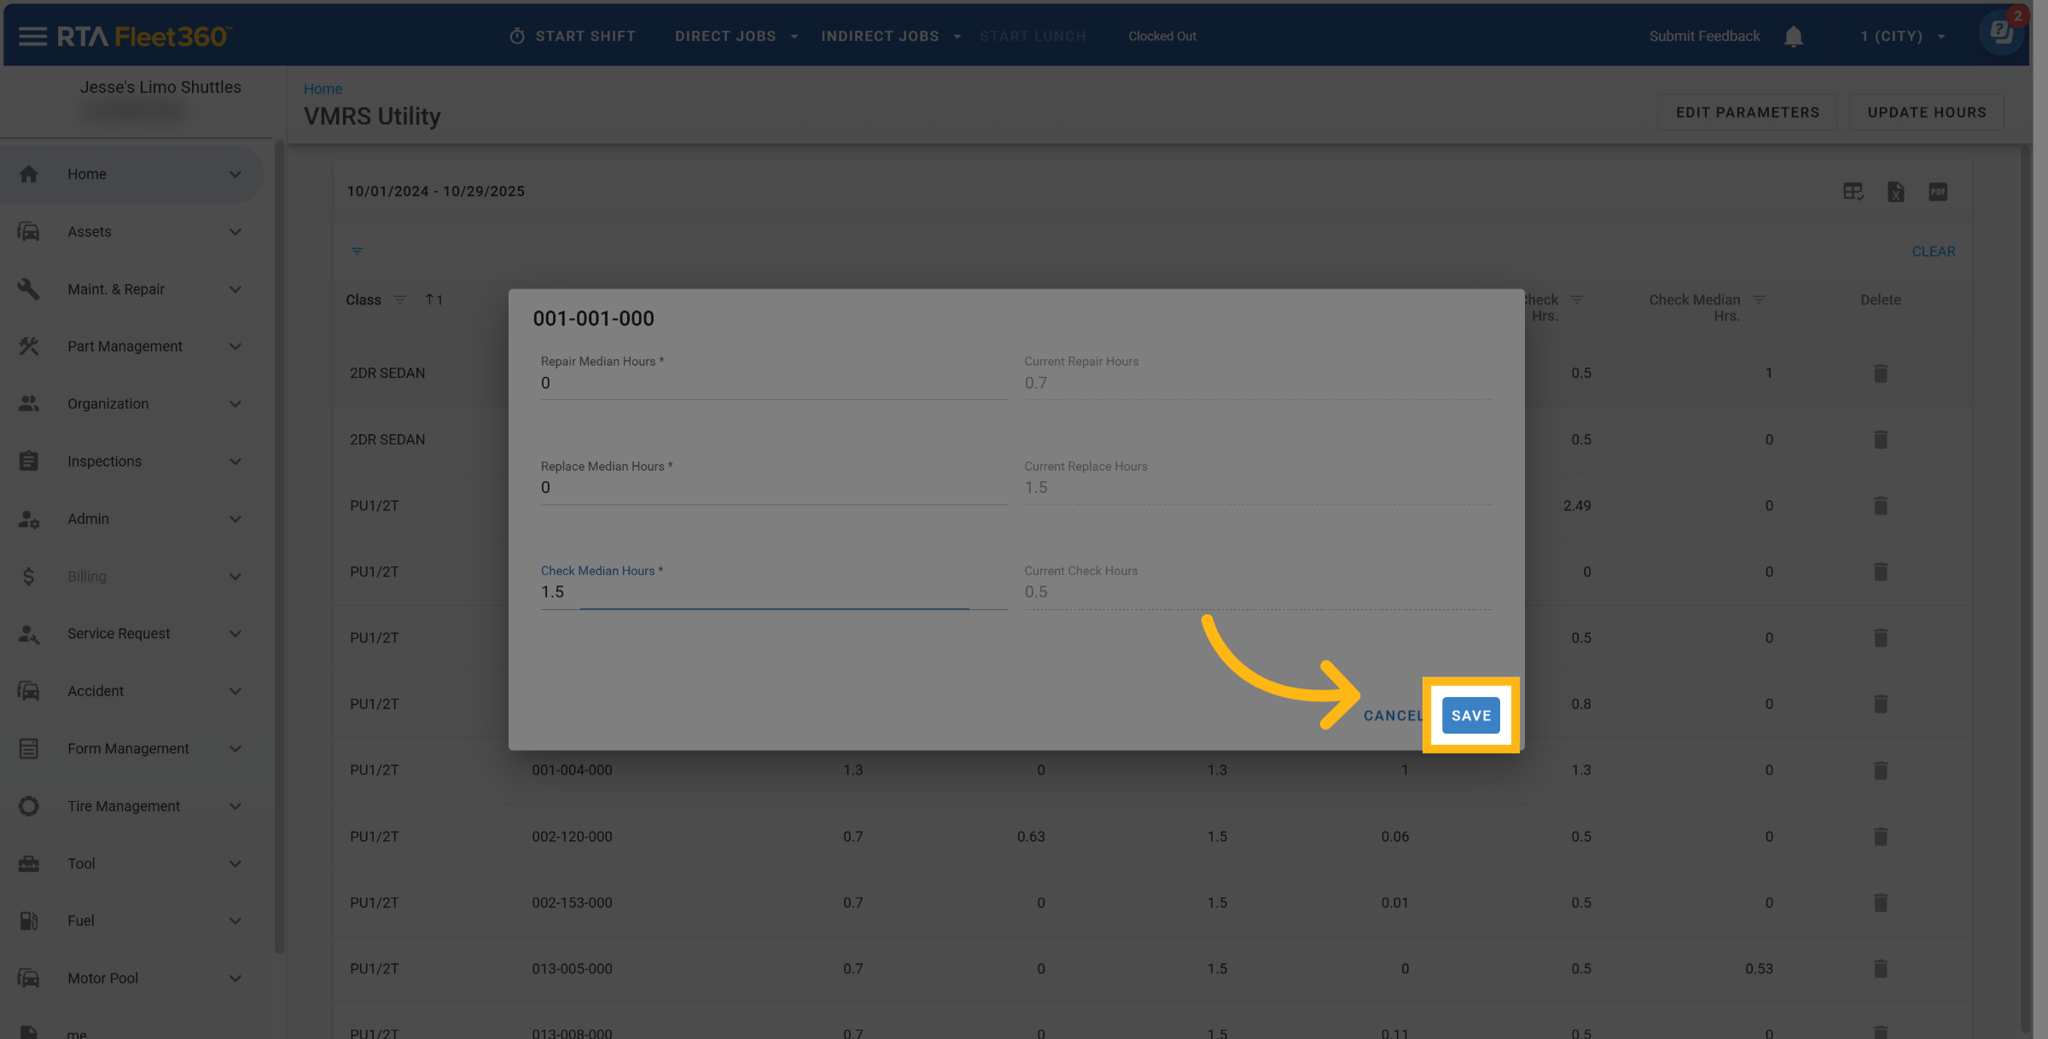Save the median hours changes
Viewport: 2048px width, 1039px height.
click(x=1470, y=716)
